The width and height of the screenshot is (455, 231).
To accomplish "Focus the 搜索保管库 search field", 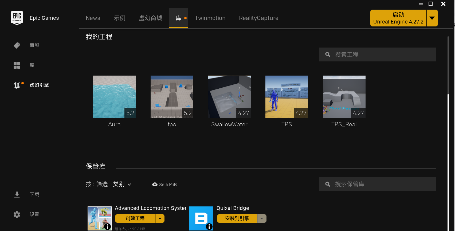I will (x=378, y=184).
